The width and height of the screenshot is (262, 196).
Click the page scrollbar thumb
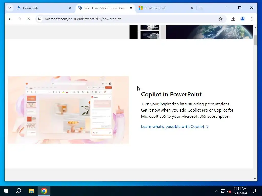click(x=255, y=40)
